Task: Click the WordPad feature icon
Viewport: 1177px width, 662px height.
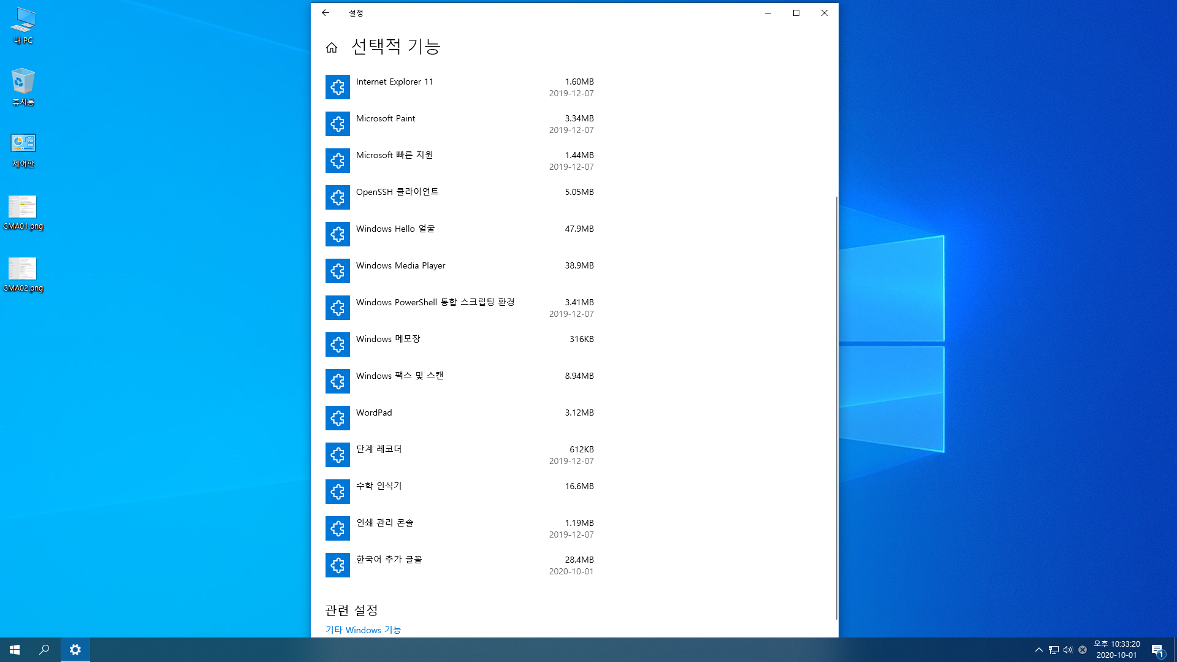Action: [337, 418]
